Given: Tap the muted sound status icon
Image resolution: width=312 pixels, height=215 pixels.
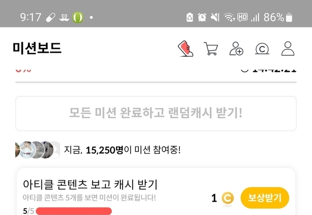Looking at the screenshot, I should (x=215, y=17).
